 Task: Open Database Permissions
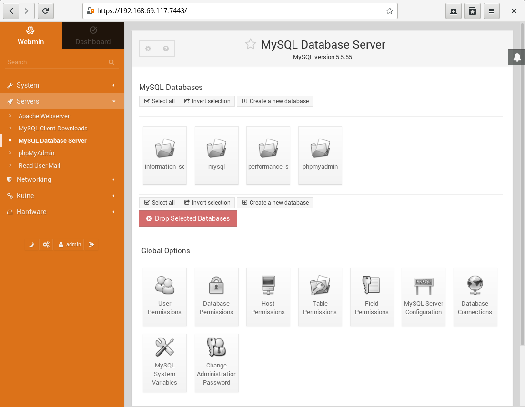[217, 297]
